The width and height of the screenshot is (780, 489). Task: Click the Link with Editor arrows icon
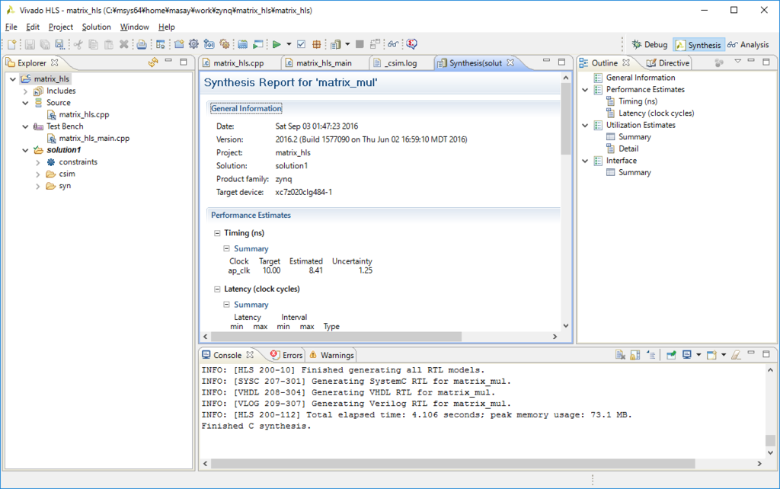(153, 62)
